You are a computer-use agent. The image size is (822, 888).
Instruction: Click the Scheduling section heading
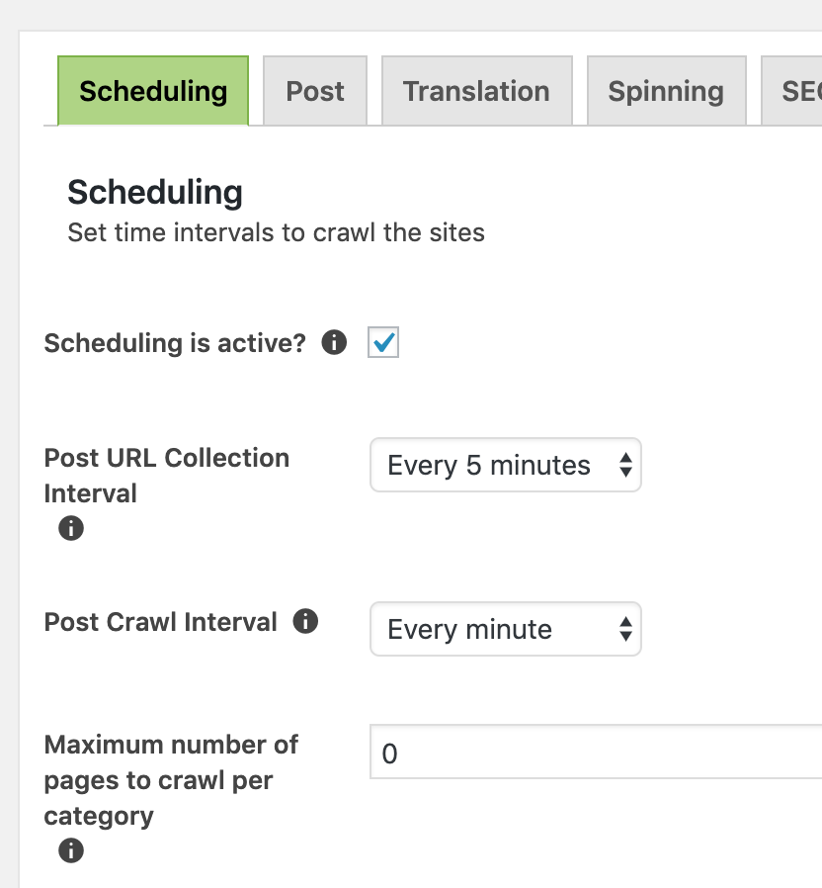tap(155, 193)
